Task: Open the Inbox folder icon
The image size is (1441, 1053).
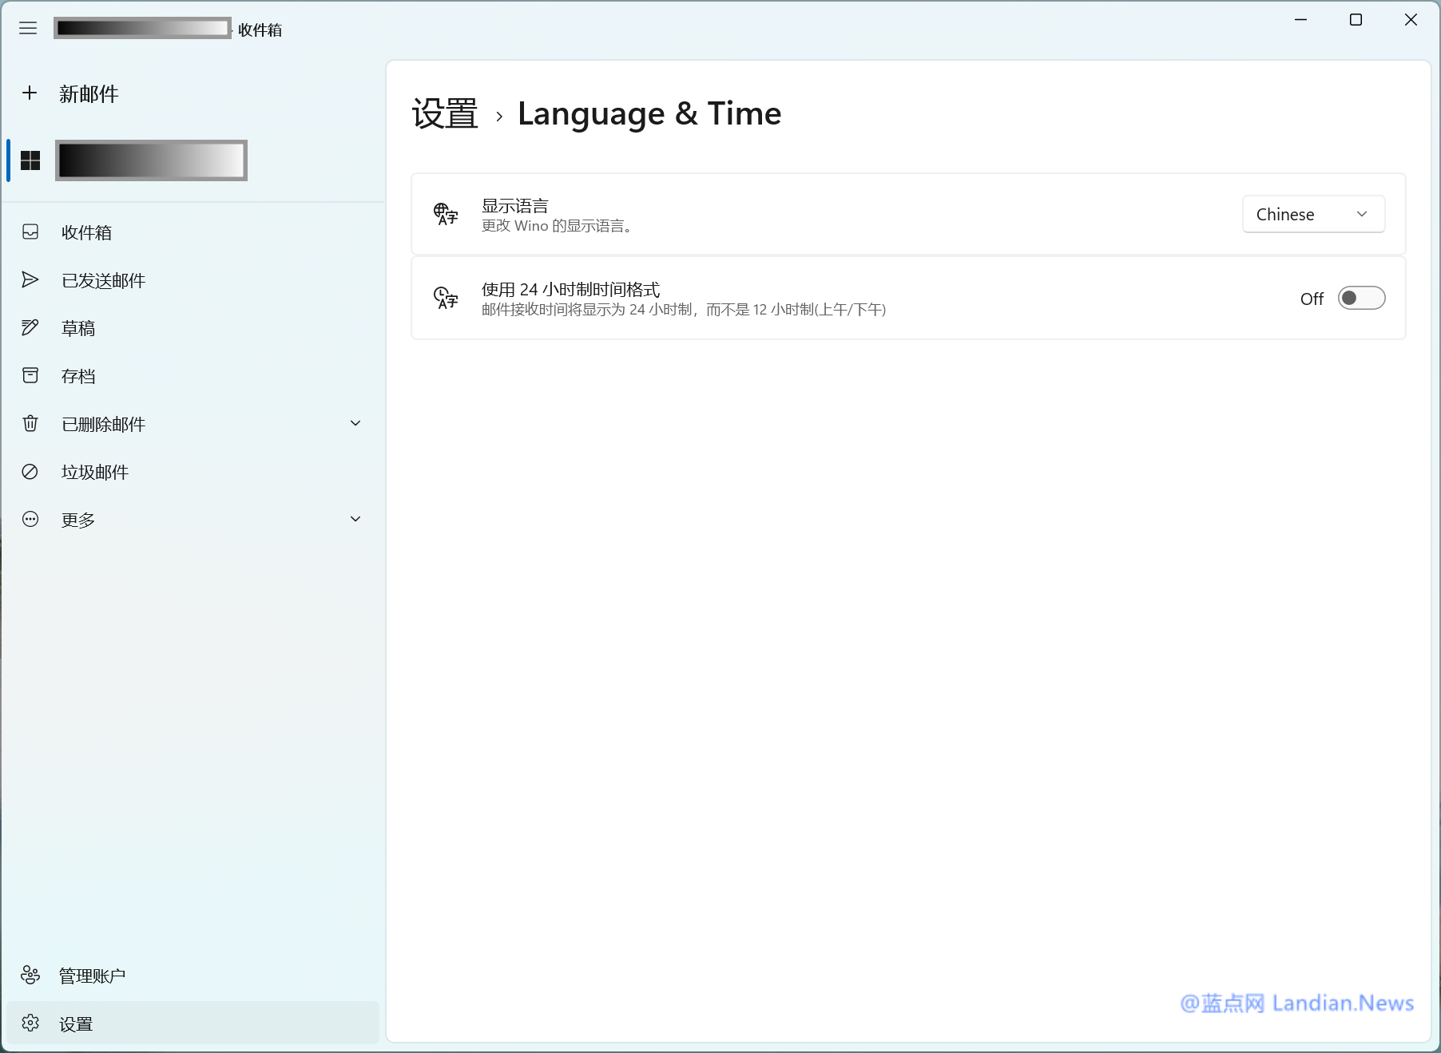Action: [30, 232]
